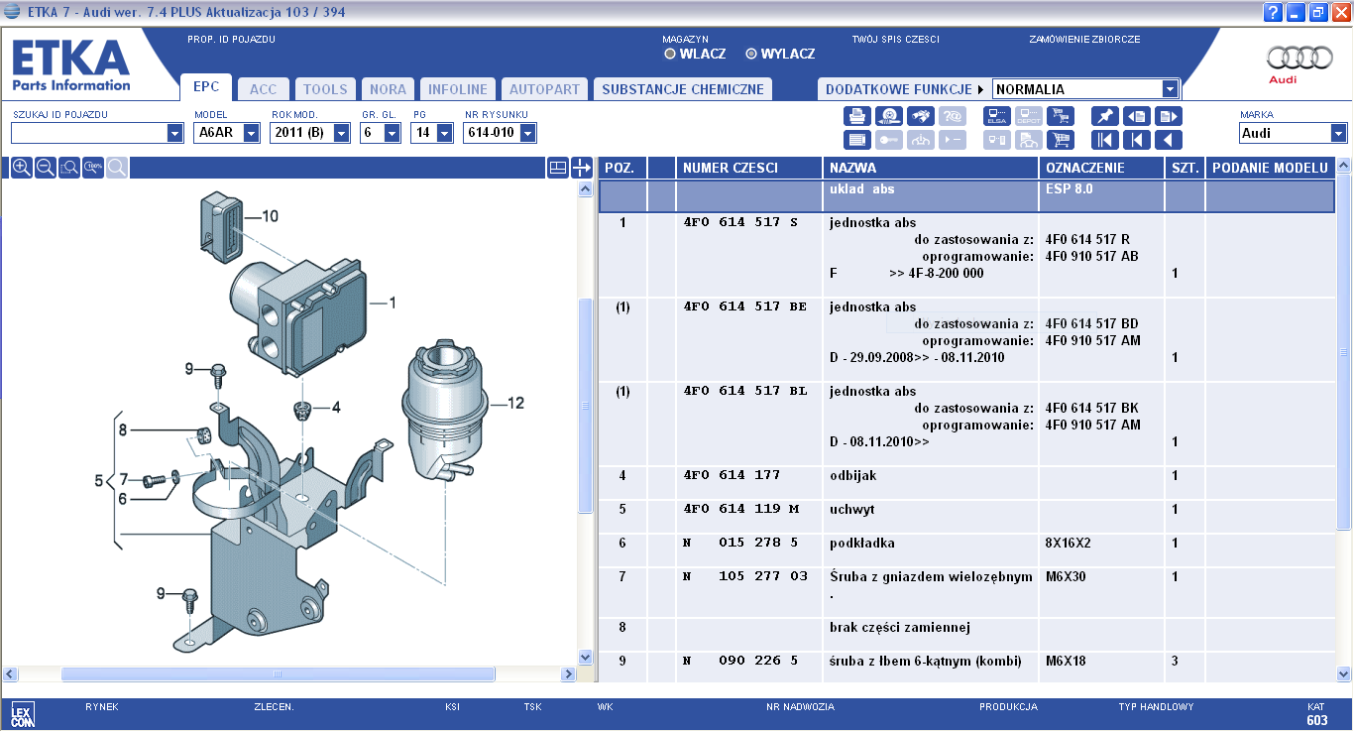Click the parts list vertical scrollbar down arrow
Screen dimensions: 1354x732
(1344, 674)
